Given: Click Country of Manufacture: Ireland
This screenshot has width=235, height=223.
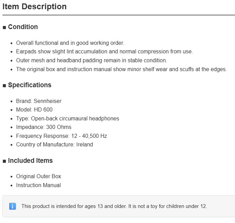Looking at the screenshot, I should [54, 144].
